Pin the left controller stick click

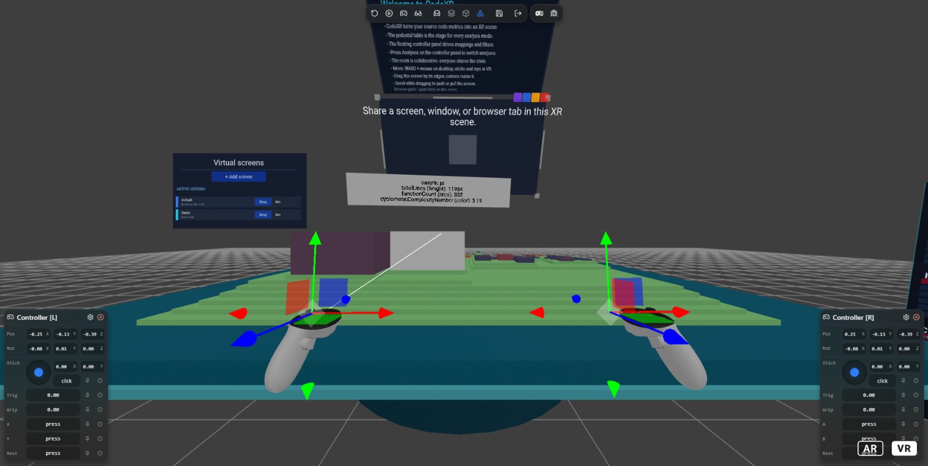[88, 381]
